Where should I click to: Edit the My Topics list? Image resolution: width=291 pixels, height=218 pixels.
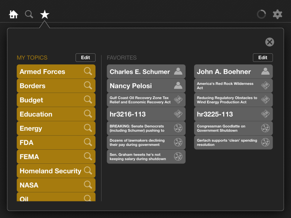pyautogui.click(x=85, y=58)
